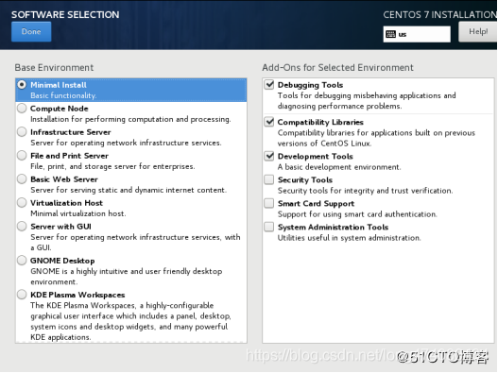Click the Add-Ons for Selected Environment heading
The width and height of the screenshot is (498, 373).
coord(337,68)
